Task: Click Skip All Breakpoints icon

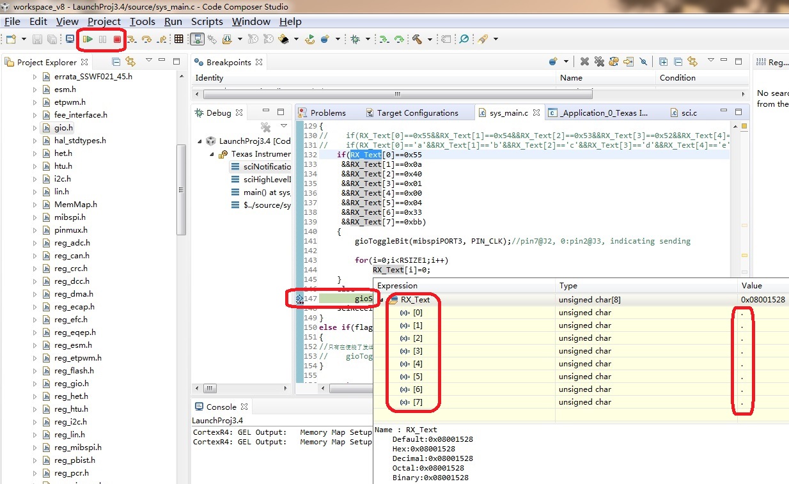Action: point(644,62)
